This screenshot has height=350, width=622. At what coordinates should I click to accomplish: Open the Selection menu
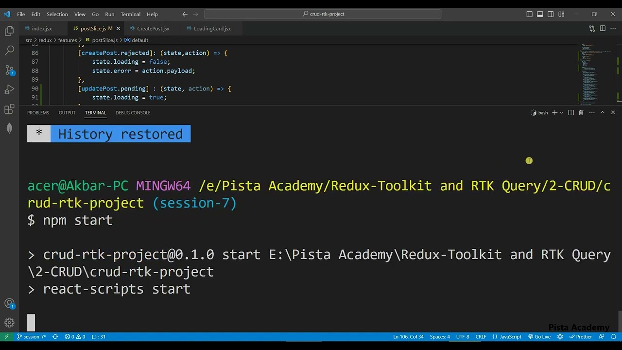point(57,14)
